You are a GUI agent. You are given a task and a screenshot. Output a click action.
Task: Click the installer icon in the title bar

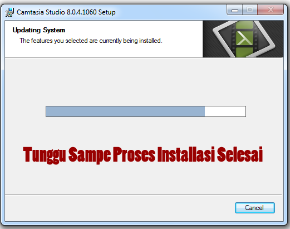9,12
